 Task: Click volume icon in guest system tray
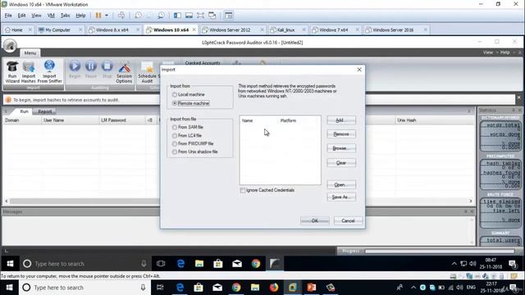point(472,264)
